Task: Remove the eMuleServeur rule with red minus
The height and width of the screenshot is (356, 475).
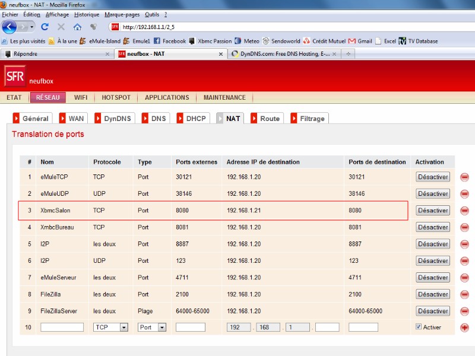Action: (x=464, y=278)
